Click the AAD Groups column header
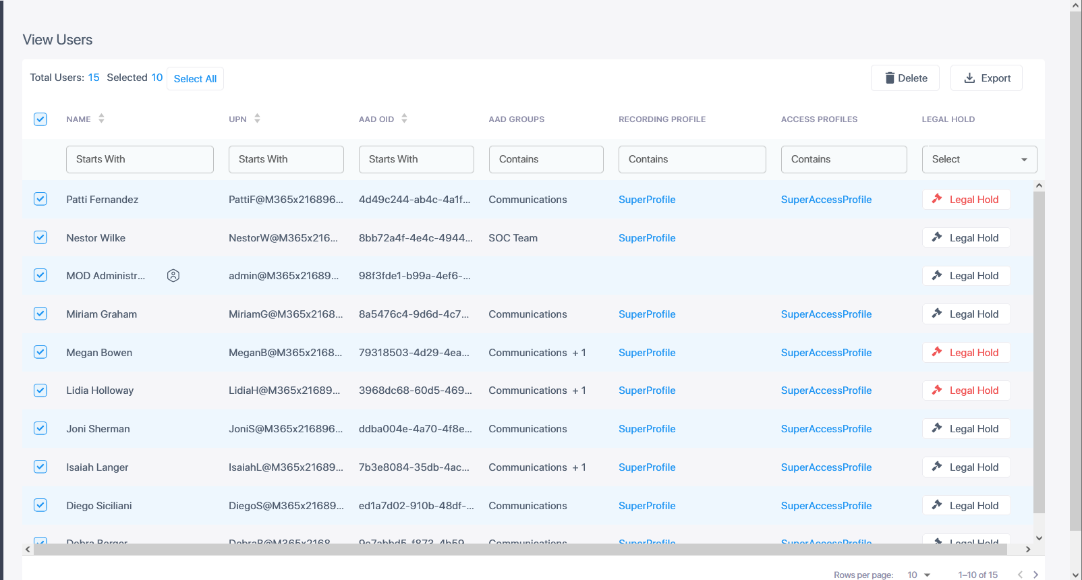This screenshot has height=580, width=1082. point(516,119)
